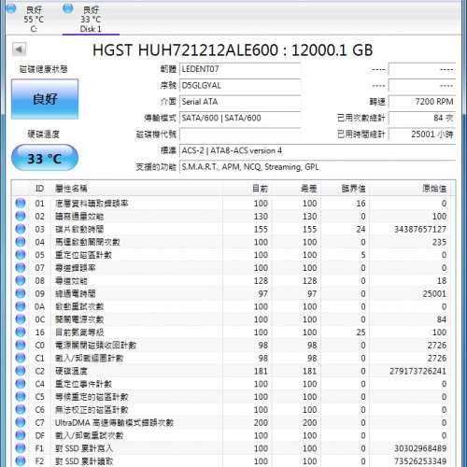The image size is (467, 467).
Task: Click the status orb of attribute C7
Action: pos(21,423)
